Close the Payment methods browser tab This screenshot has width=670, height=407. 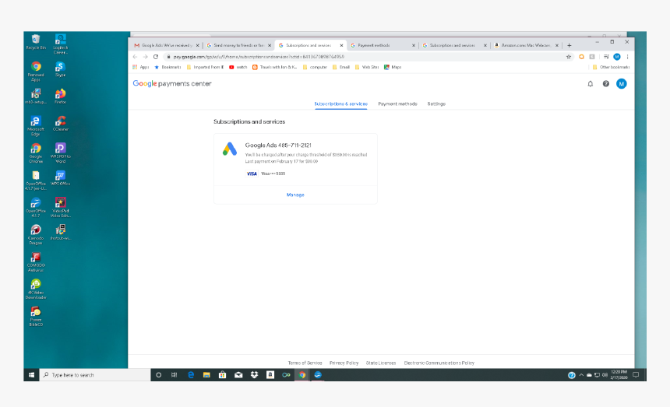[x=413, y=45]
